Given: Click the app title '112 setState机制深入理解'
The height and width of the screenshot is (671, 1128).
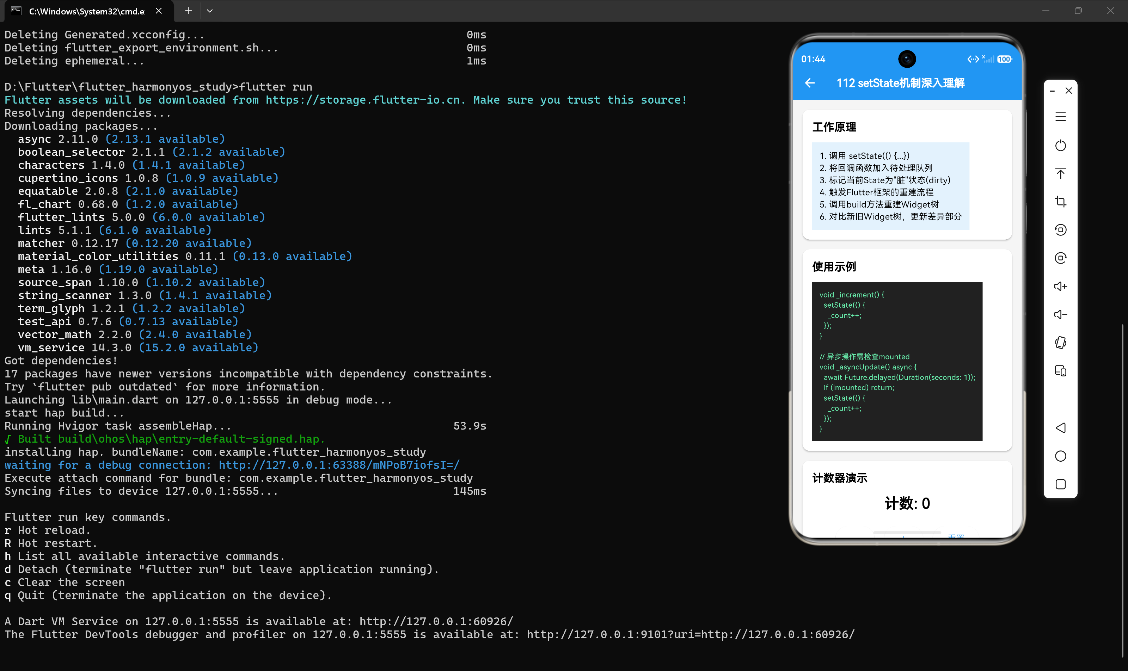Looking at the screenshot, I should pyautogui.click(x=901, y=83).
